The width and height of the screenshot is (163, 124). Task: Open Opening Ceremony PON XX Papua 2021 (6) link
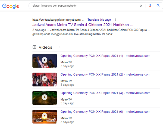pyautogui.click(x=105, y=111)
